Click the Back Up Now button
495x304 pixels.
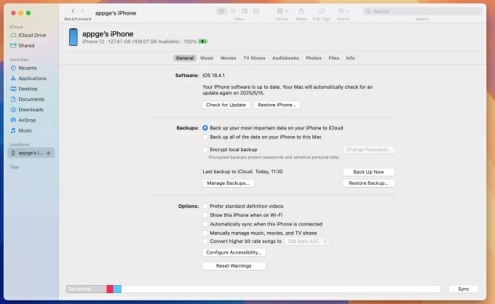[368, 172]
